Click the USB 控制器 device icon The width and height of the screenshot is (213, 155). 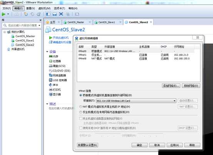[51, 80]
